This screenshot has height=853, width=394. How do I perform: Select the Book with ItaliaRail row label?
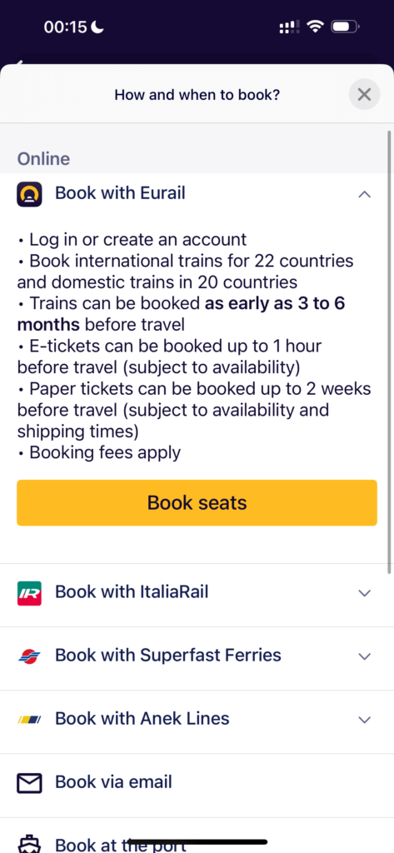132,592
